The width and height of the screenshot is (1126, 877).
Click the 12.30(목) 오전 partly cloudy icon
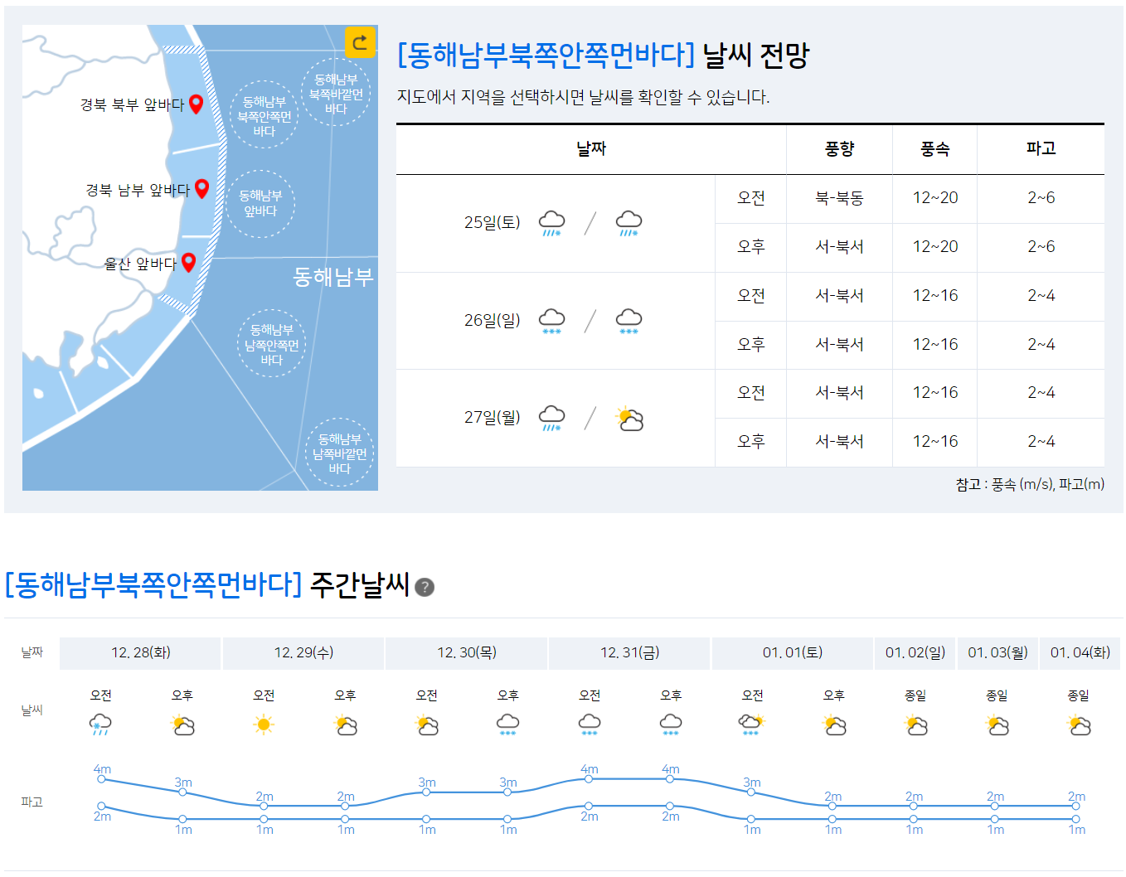coord(426,725)
